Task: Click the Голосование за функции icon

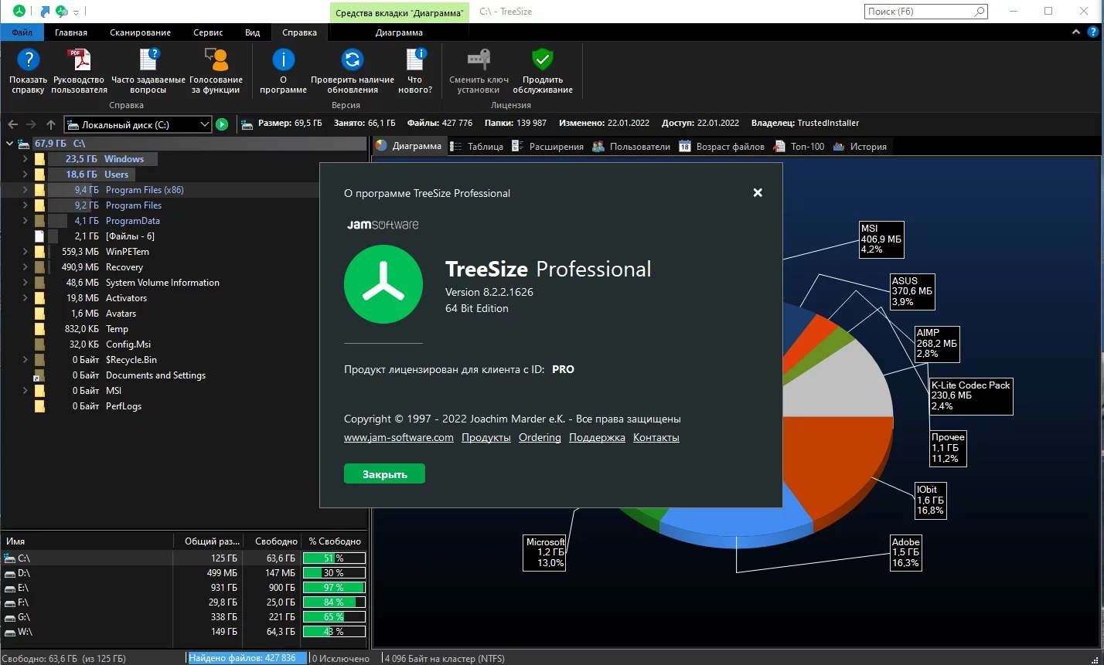Action: coord(216,60)
